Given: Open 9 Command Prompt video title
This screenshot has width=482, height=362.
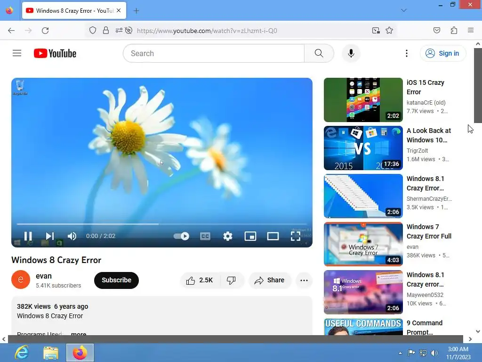Looking at the screenshot, I should pos(425,328).
